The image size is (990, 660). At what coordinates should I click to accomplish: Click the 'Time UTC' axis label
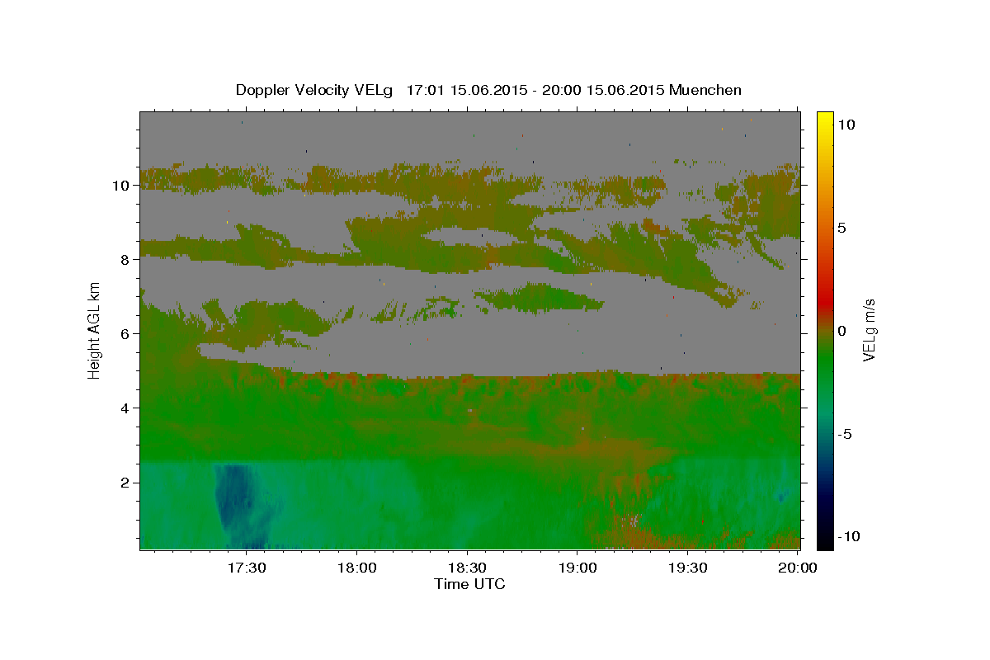(469, 584)
